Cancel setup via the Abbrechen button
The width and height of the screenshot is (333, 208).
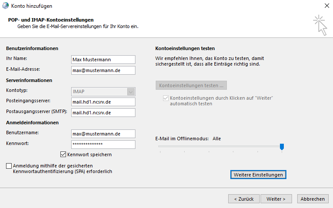313,199
